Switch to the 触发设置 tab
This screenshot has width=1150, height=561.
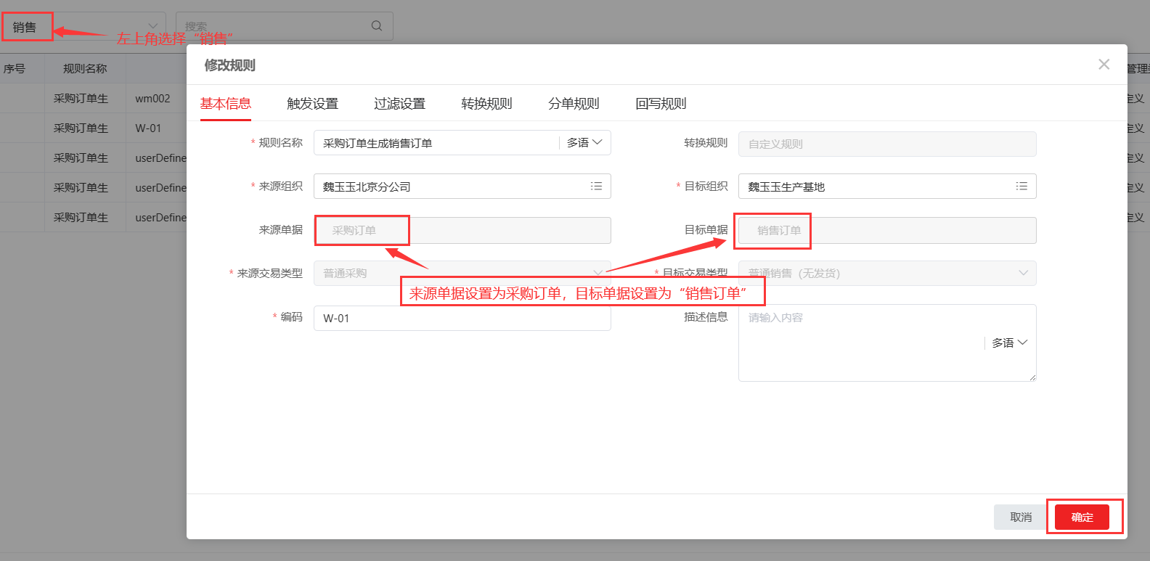(x=312, y=104)
